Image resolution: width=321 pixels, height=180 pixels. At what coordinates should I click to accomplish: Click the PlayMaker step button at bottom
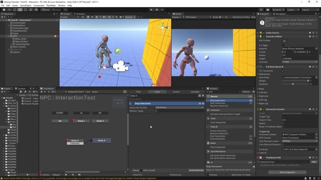[x=79, y=174]
